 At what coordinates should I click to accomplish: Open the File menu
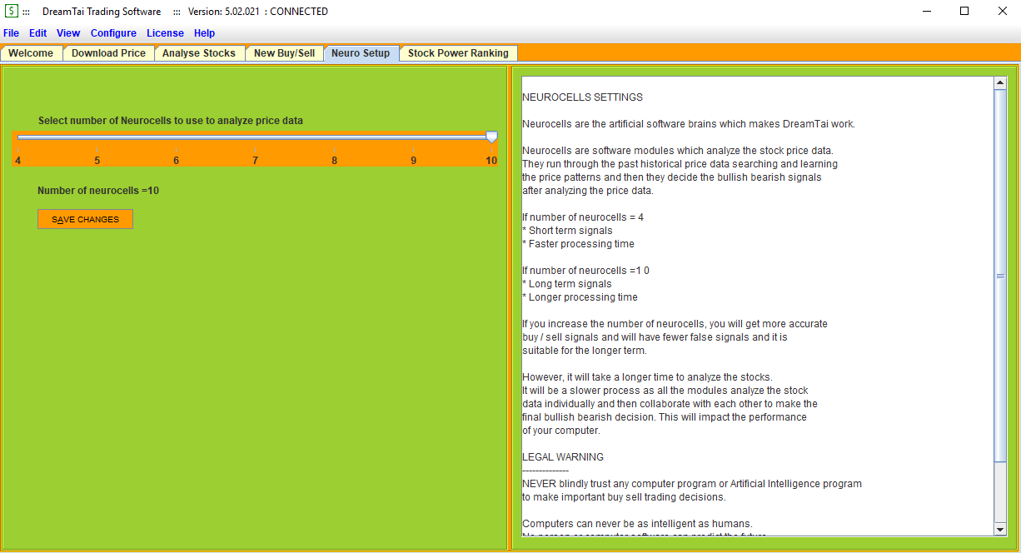pyautogui.click(x=11, y=33)
